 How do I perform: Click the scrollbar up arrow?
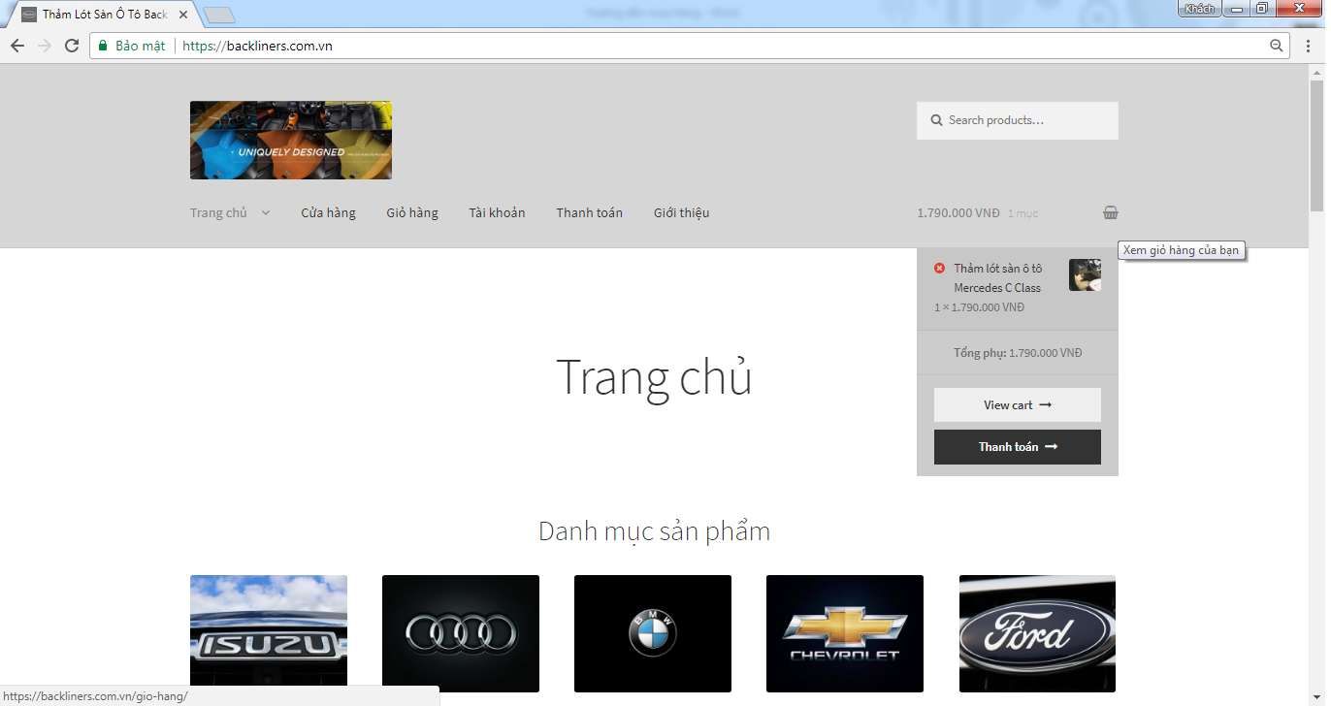pos(1317,72)
